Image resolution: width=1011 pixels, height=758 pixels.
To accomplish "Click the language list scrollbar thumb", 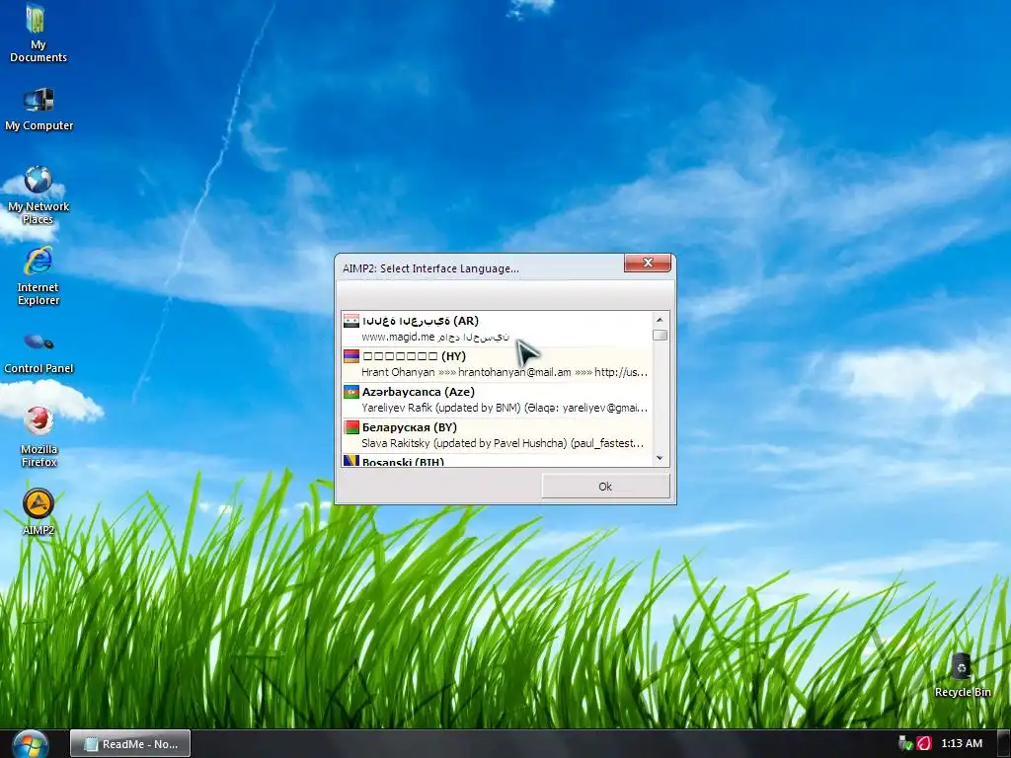I will pos(660,336).
